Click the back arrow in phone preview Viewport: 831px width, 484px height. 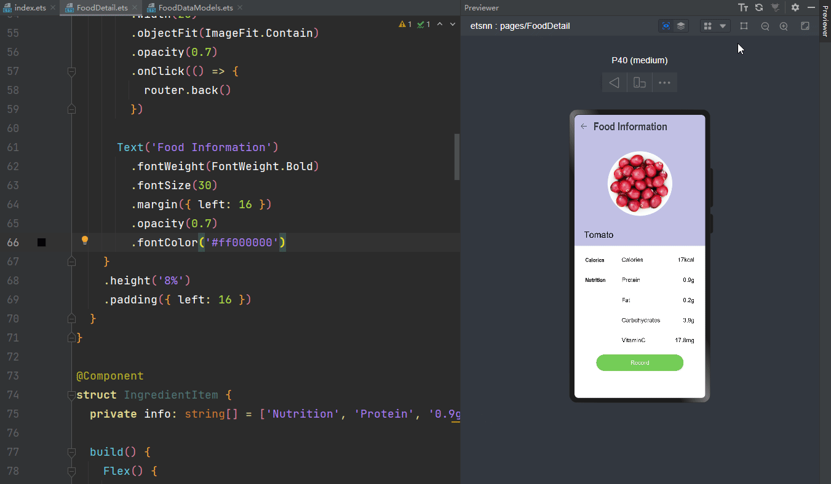pyautogui.click(x=584, y=127)
